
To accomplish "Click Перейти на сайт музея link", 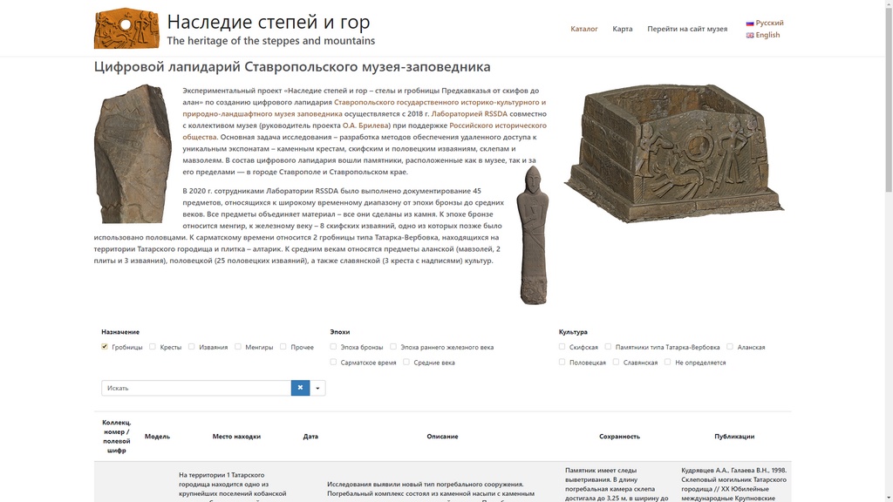I will (686, 29).
